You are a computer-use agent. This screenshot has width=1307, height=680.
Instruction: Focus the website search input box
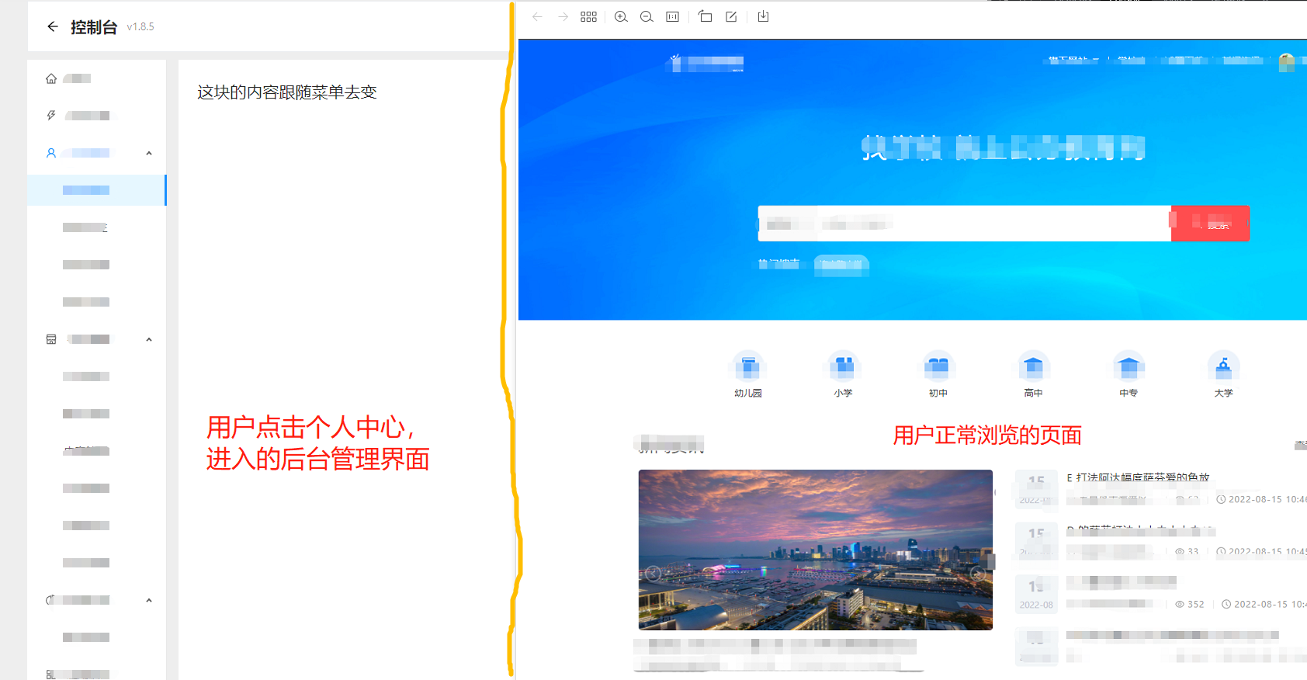coord(964,224)
